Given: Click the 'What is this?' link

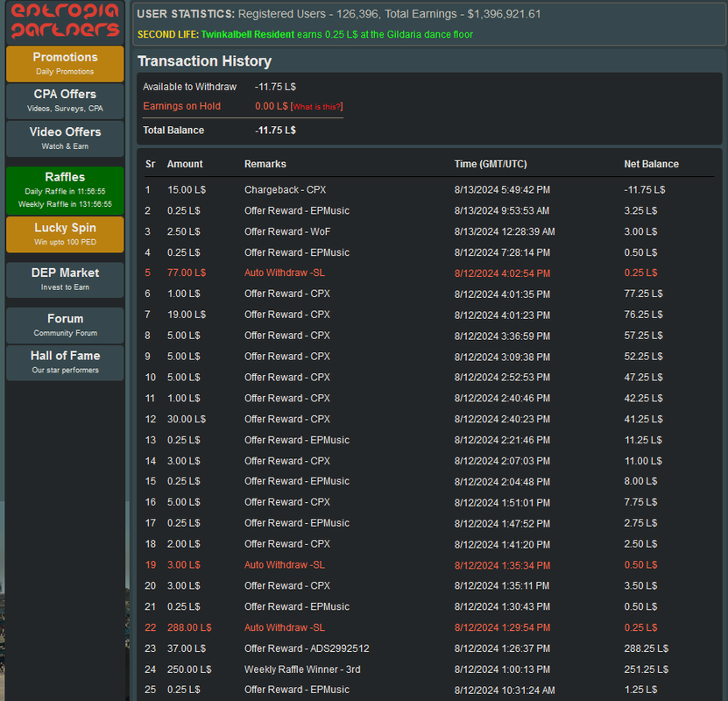Looking at the screenshot, I should coord(316,107).
